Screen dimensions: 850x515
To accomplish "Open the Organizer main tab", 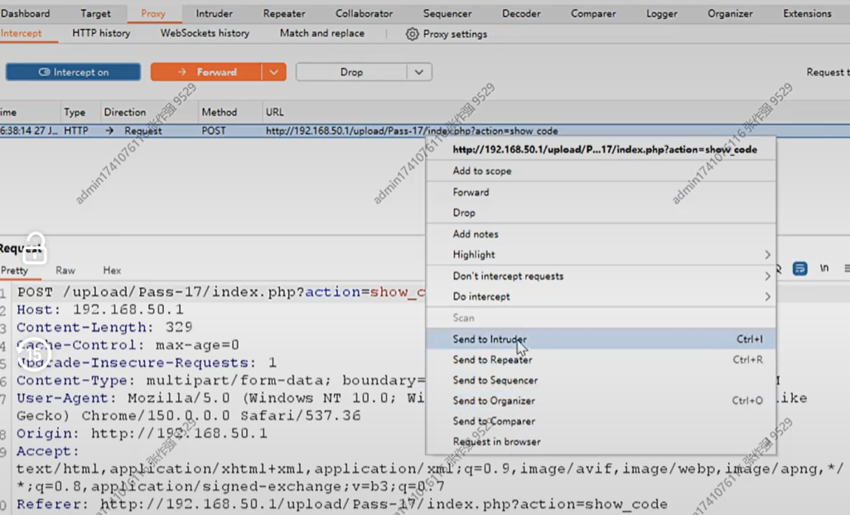I will (730, 13).
